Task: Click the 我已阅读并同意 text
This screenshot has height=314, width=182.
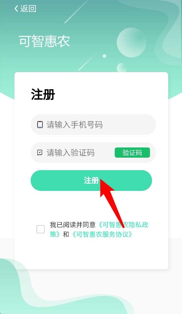Action: point(73,225)
